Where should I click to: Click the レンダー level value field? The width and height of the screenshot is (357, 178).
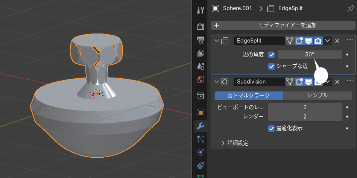tap(305, 117)
